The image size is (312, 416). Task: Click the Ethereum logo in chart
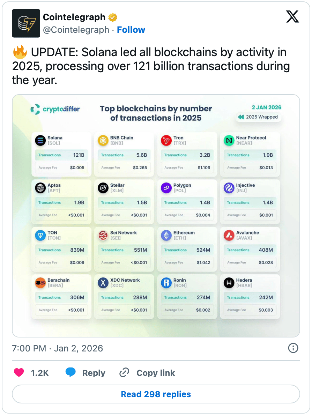click(166, 235)
